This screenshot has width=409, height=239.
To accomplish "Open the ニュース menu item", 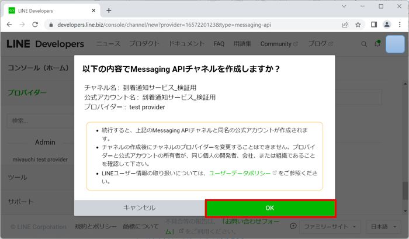I will click(x=108, y=44).
